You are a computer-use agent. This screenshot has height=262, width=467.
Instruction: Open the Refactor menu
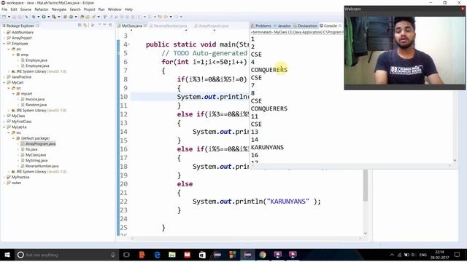(x=42, y=9)
